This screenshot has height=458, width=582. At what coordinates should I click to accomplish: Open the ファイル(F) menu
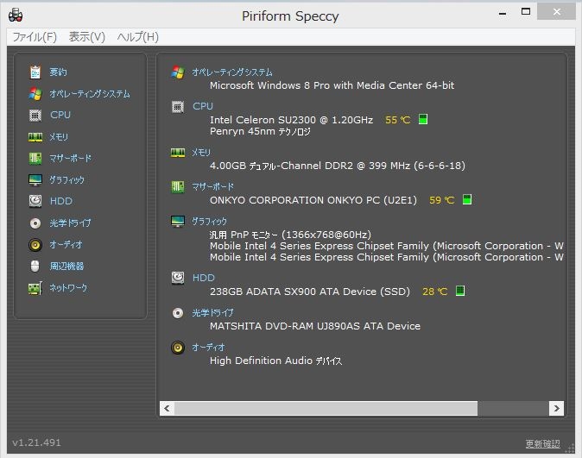pyautogui.click(x=34, y=37)
